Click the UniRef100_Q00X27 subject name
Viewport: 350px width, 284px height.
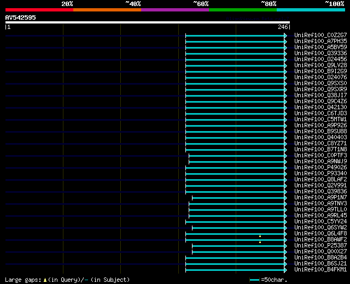[320, 252]
